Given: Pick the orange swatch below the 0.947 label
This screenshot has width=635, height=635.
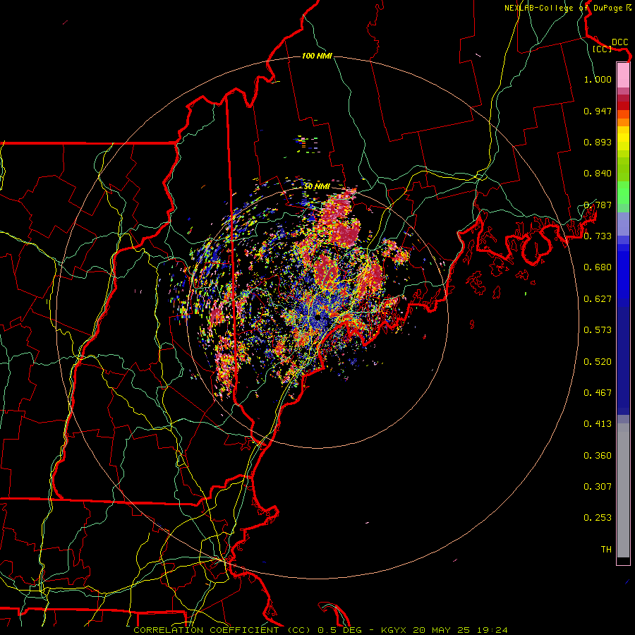Looking at the screenshot, I should (623, 122).
